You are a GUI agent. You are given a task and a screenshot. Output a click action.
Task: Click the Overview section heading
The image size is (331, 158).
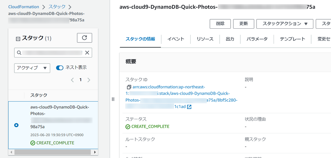click(131, 62)
